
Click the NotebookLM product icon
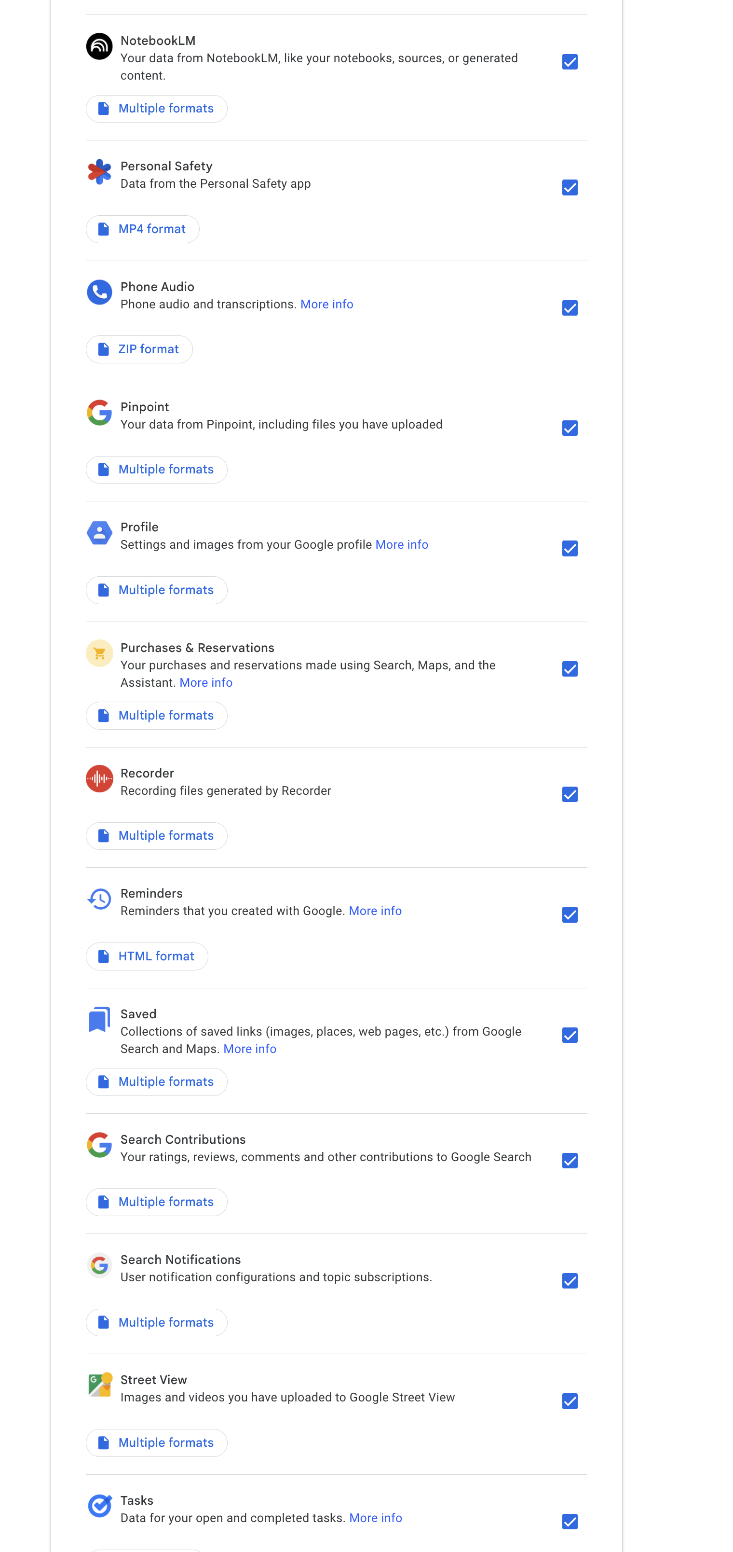click(99, 46)
